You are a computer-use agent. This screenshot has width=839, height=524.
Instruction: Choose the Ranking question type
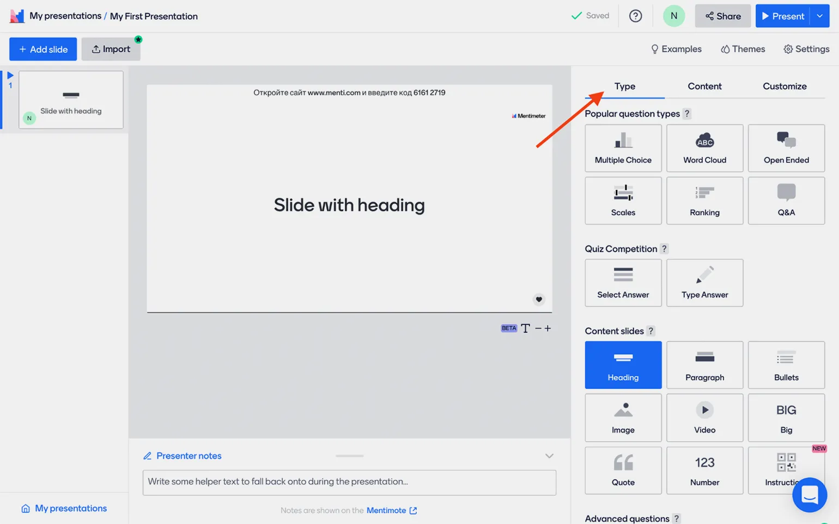coord(704,200)
